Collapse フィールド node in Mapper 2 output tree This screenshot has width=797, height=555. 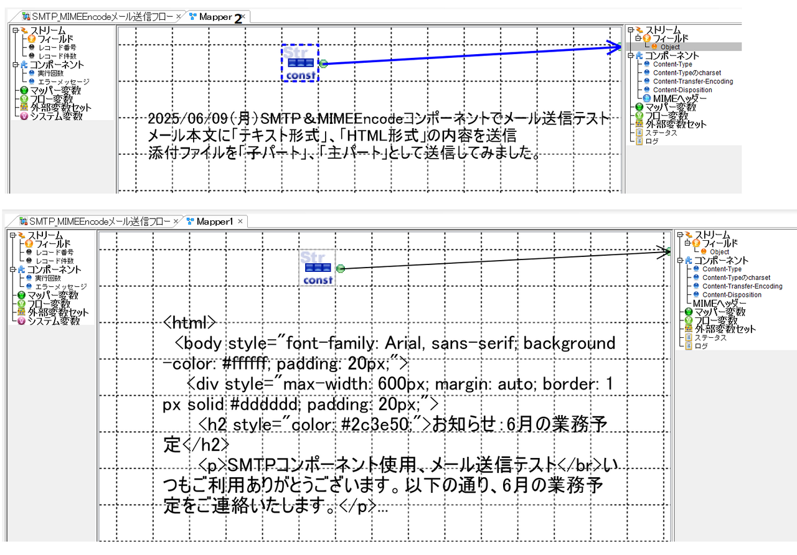(638, 39)
